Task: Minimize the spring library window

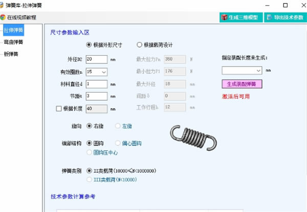Action: coord(268,6)
